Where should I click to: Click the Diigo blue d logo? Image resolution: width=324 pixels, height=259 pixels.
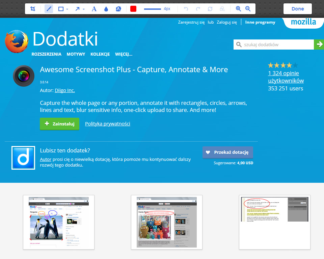[x=23, y=158]
